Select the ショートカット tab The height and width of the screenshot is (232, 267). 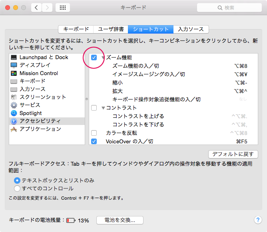pos(151,29)
